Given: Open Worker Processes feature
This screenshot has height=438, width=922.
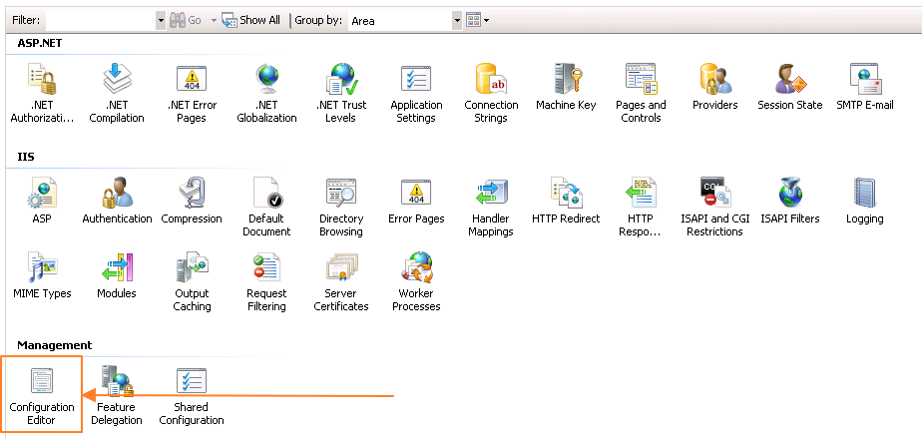Looking at the screenshot, I should click(416, 281).
